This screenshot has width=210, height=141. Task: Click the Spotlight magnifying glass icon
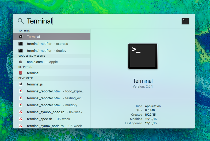(21, 21)
